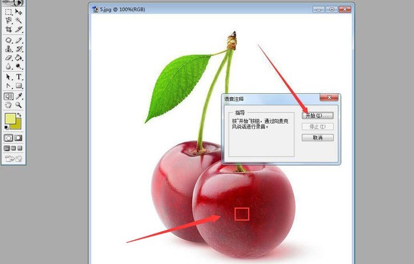This screenshot has height=264, width=414.
Task: Switch to Quick Mask mode
Action: [18, 138]
